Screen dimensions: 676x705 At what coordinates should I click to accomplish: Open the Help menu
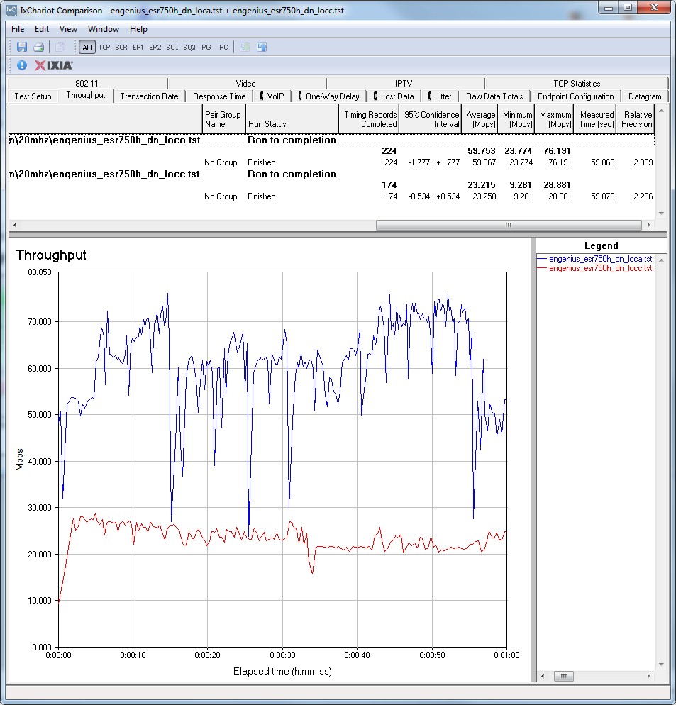tap(138, 29)
